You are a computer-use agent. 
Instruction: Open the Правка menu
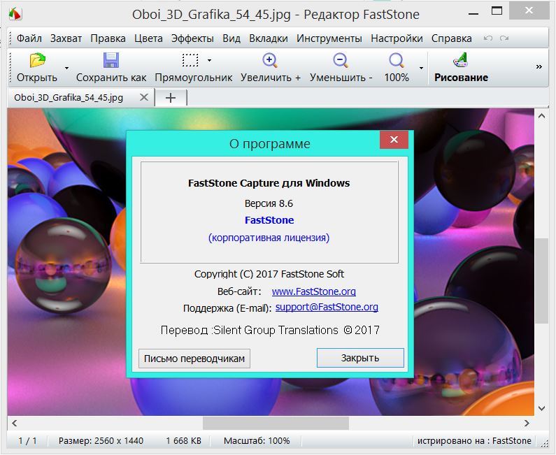pyautogui.click(x=108, y=38)
